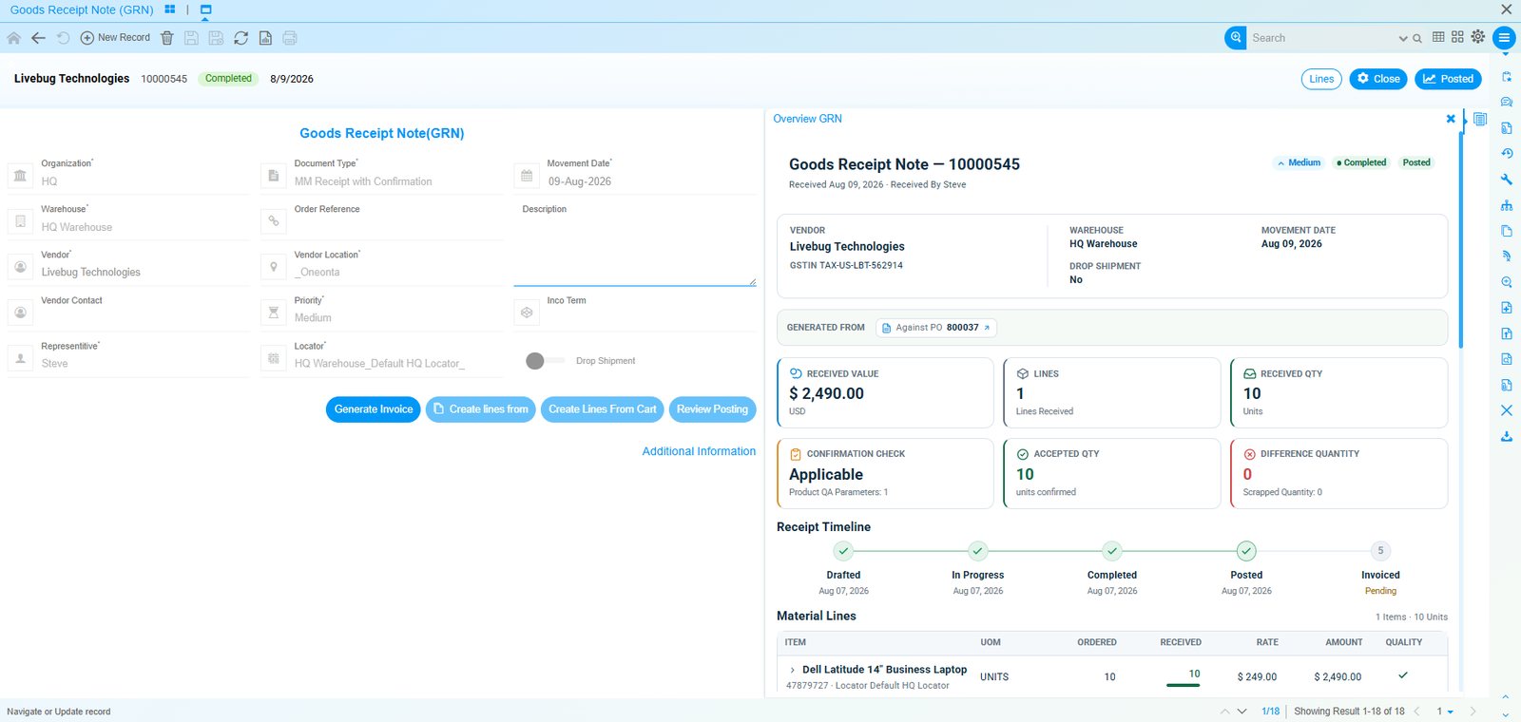
Task: Click the printer icon
Action: [290, 38]
